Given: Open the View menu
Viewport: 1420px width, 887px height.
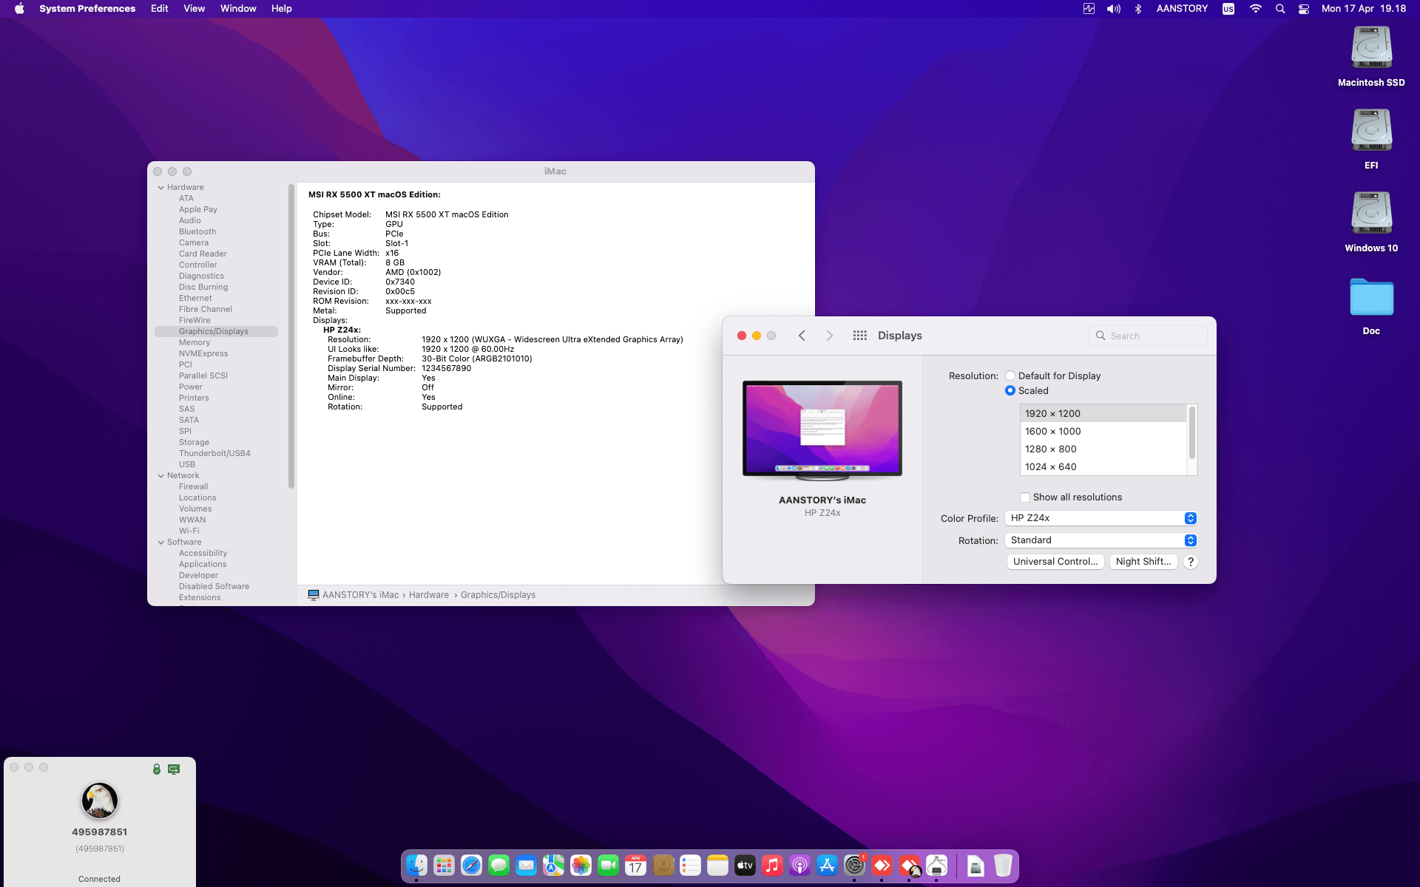Looking at the screenshot, I should tap(194, 9).
